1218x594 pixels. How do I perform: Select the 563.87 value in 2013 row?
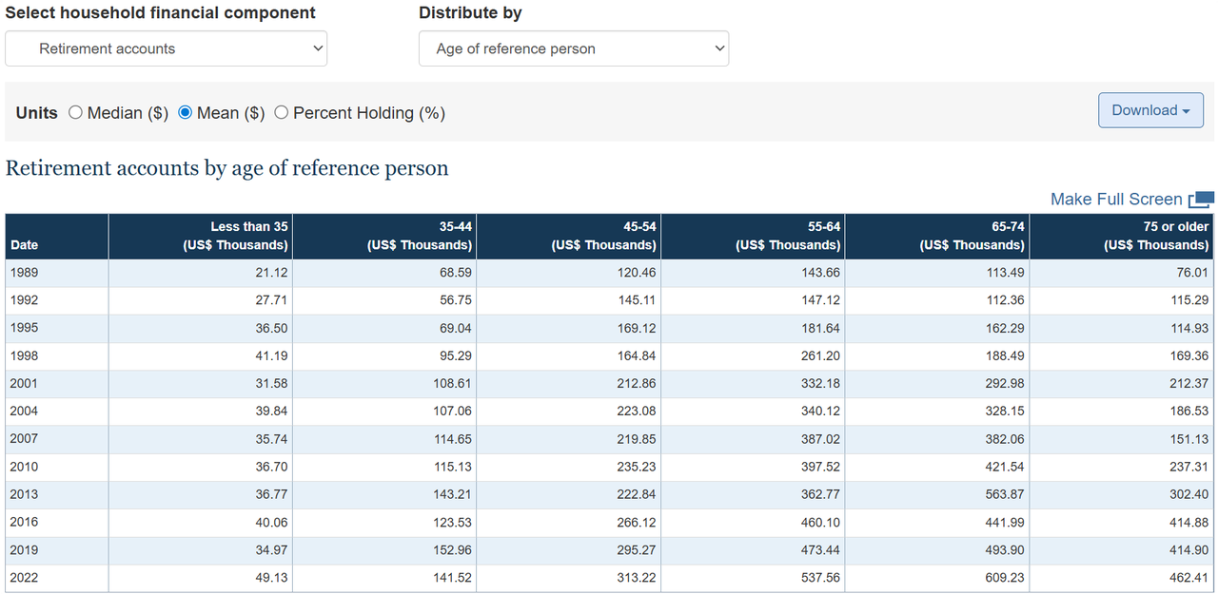click(1004, 495)
